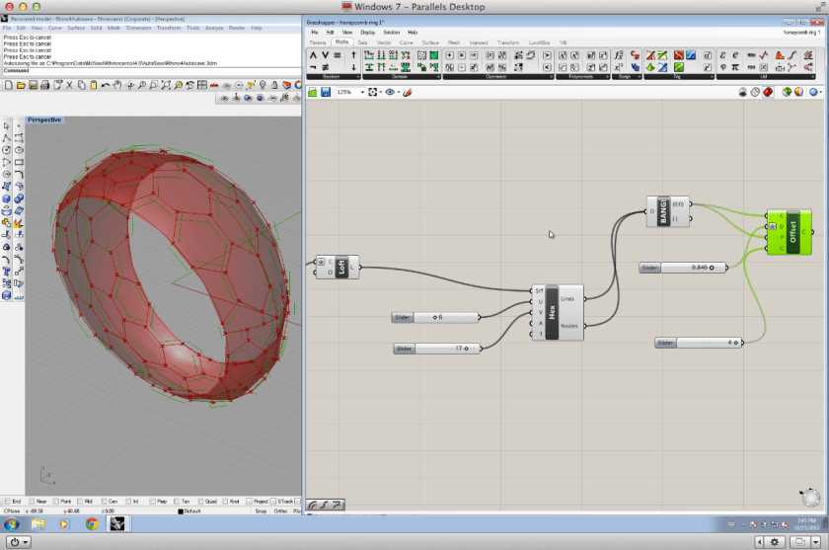829x550 pixels.
Task: Click the Grasshopper sketch pen icon
Action: pos(407,92)
